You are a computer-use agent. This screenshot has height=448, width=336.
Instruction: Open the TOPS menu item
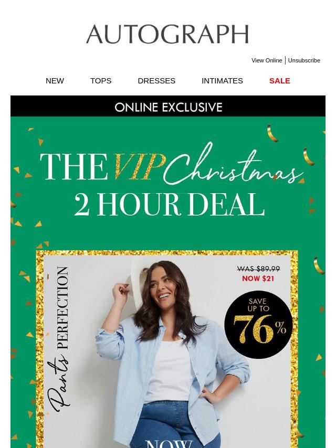tap(101, 81)
